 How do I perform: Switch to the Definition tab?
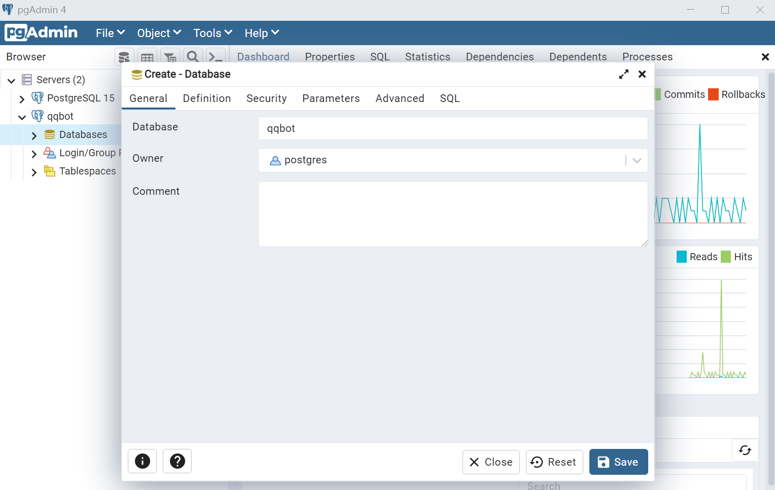(207, 98)
